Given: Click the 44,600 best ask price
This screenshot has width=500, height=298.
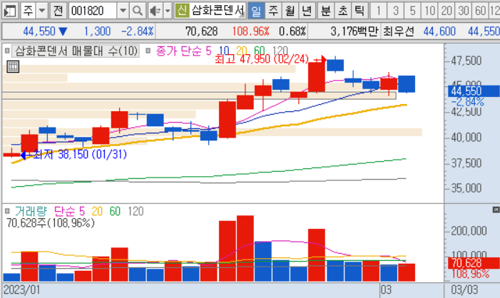Looking at the screenshot, I should tap(439, 31).
